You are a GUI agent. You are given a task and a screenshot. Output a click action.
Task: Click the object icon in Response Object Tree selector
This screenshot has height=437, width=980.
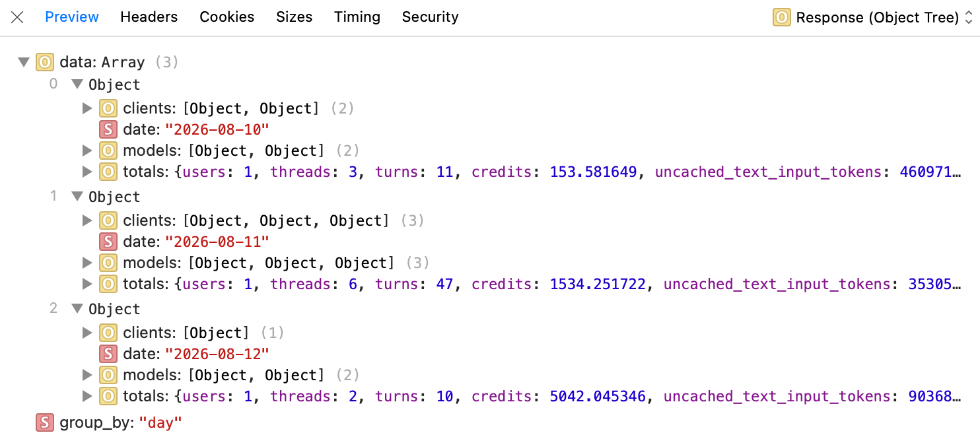782,17
